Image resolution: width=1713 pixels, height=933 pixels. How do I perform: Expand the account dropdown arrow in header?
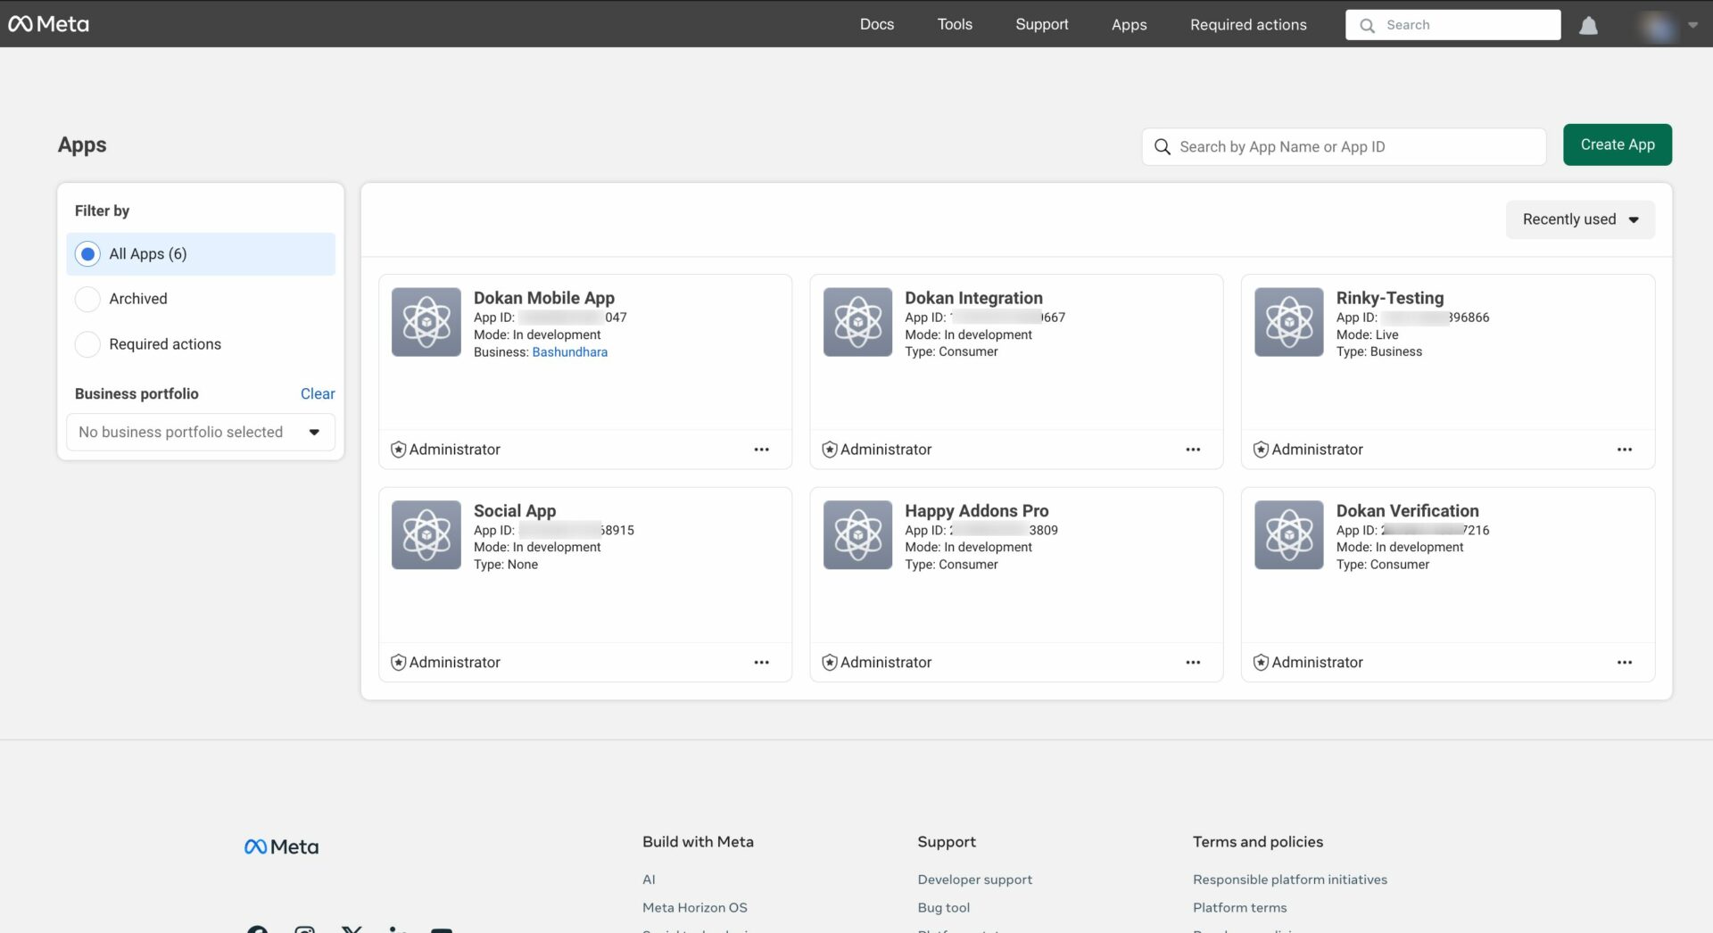click(1692, 25)
